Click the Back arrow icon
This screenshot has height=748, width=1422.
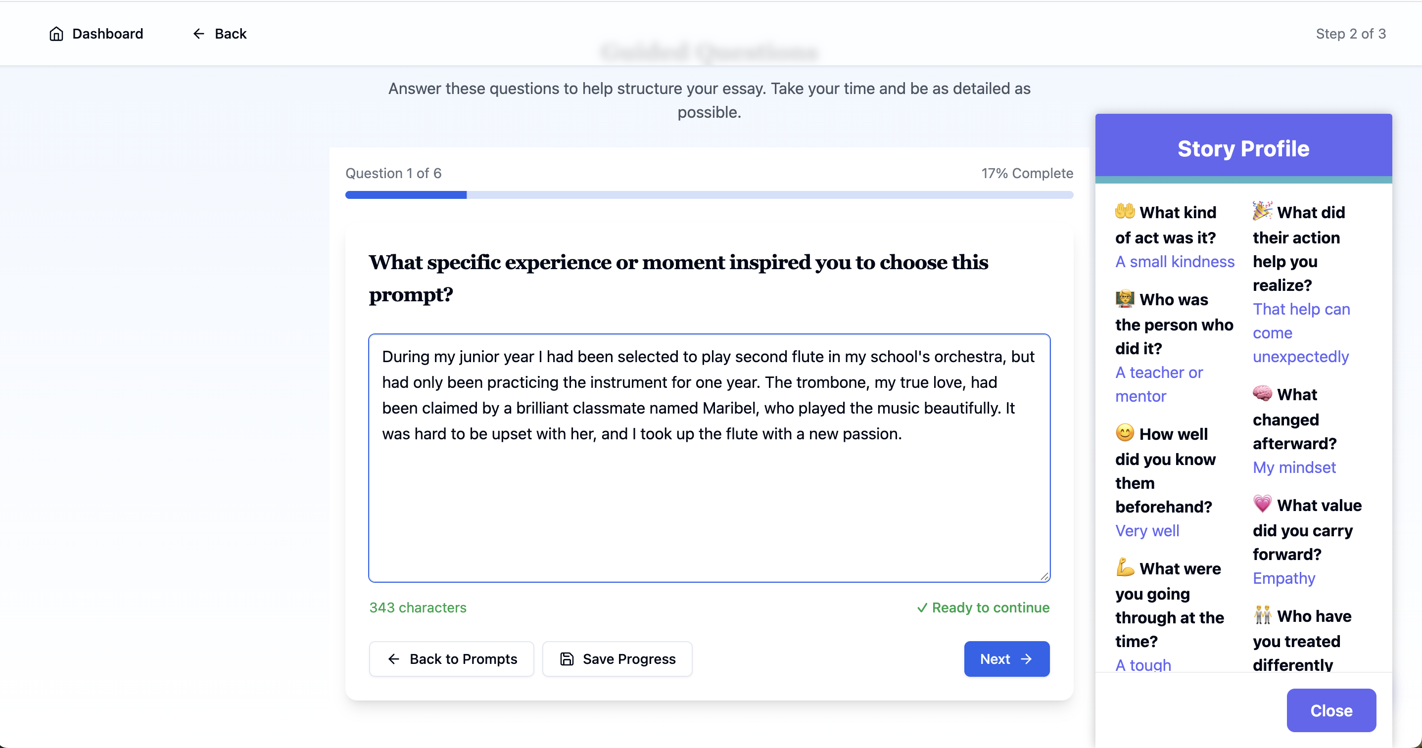[199, 34]
